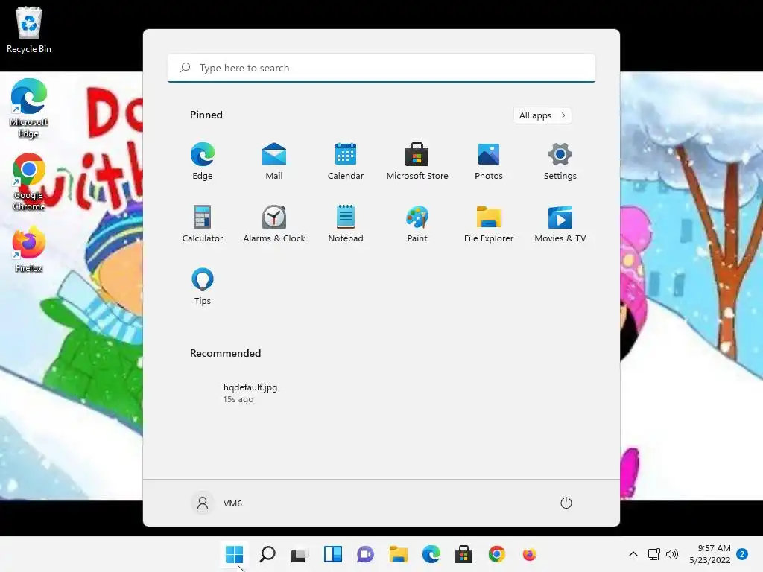Screen dimensions: 763x572
Task: Open Edge from pinned apps
Action: (x=203, y=162)
